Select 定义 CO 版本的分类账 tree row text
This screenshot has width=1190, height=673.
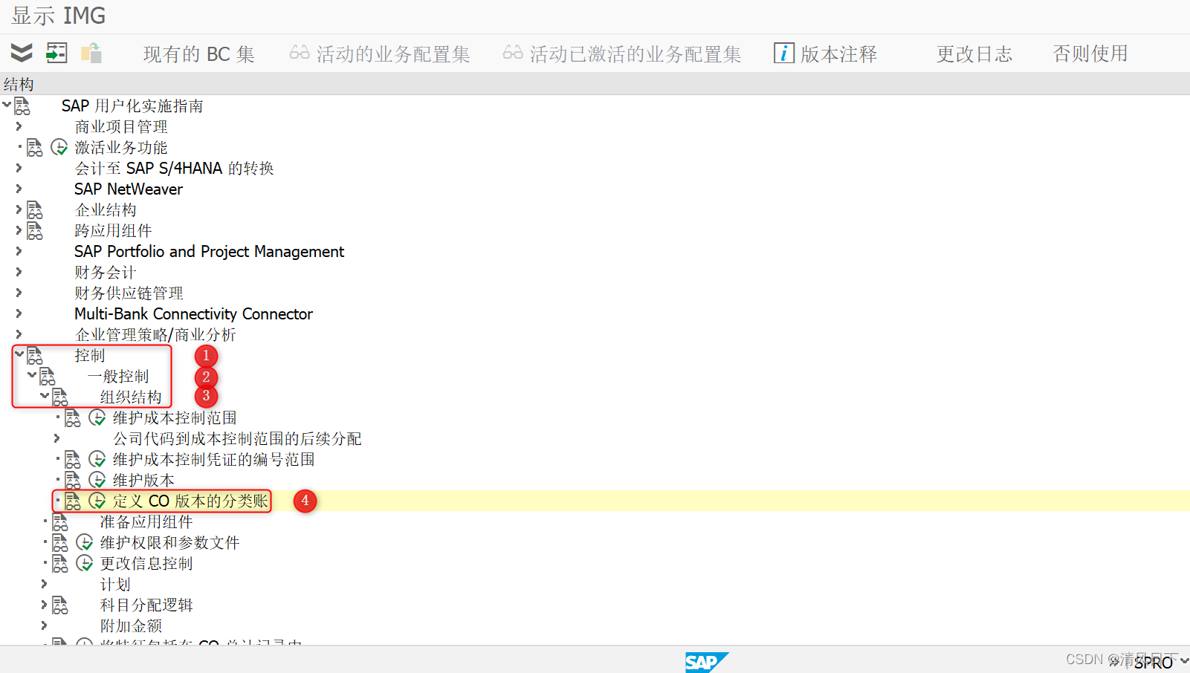coord(190,501)
